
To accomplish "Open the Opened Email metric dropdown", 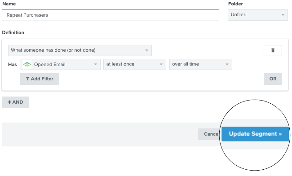I will tap(60, 64).
